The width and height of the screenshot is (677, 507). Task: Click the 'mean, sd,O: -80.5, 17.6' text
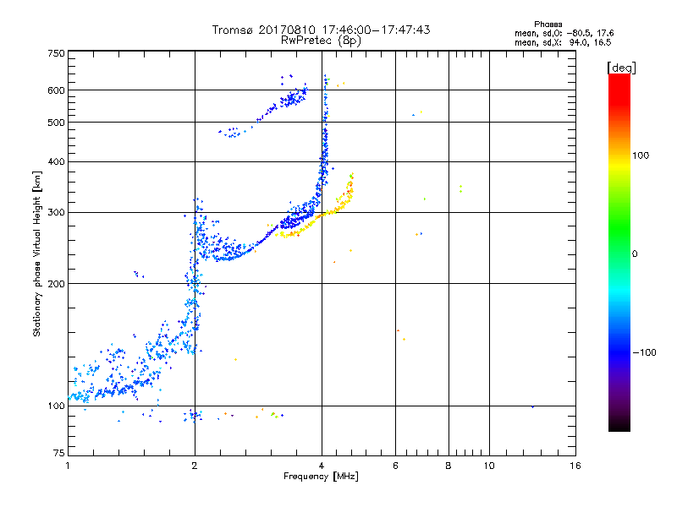[564, 33]
